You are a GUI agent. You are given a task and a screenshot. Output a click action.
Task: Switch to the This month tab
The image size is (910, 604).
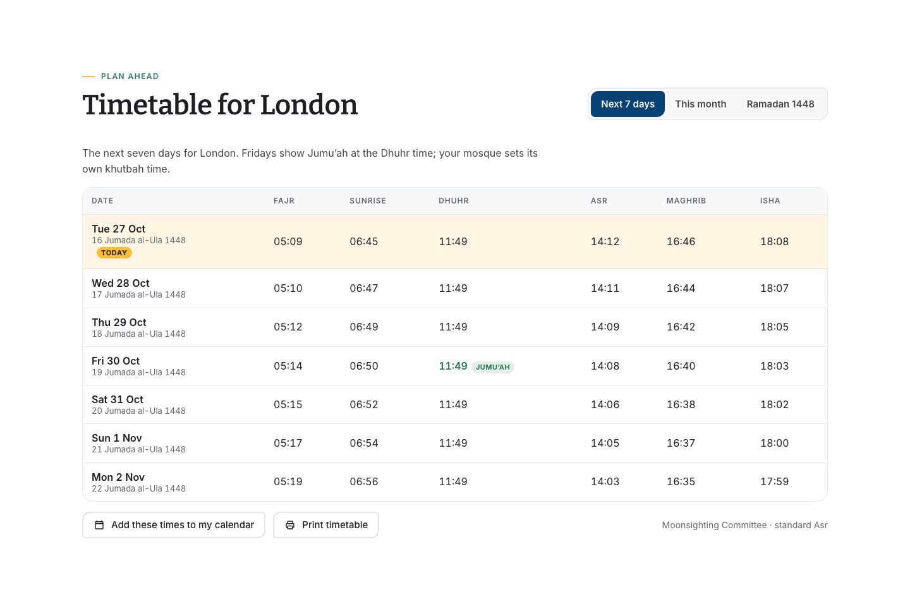pos(700,104)
